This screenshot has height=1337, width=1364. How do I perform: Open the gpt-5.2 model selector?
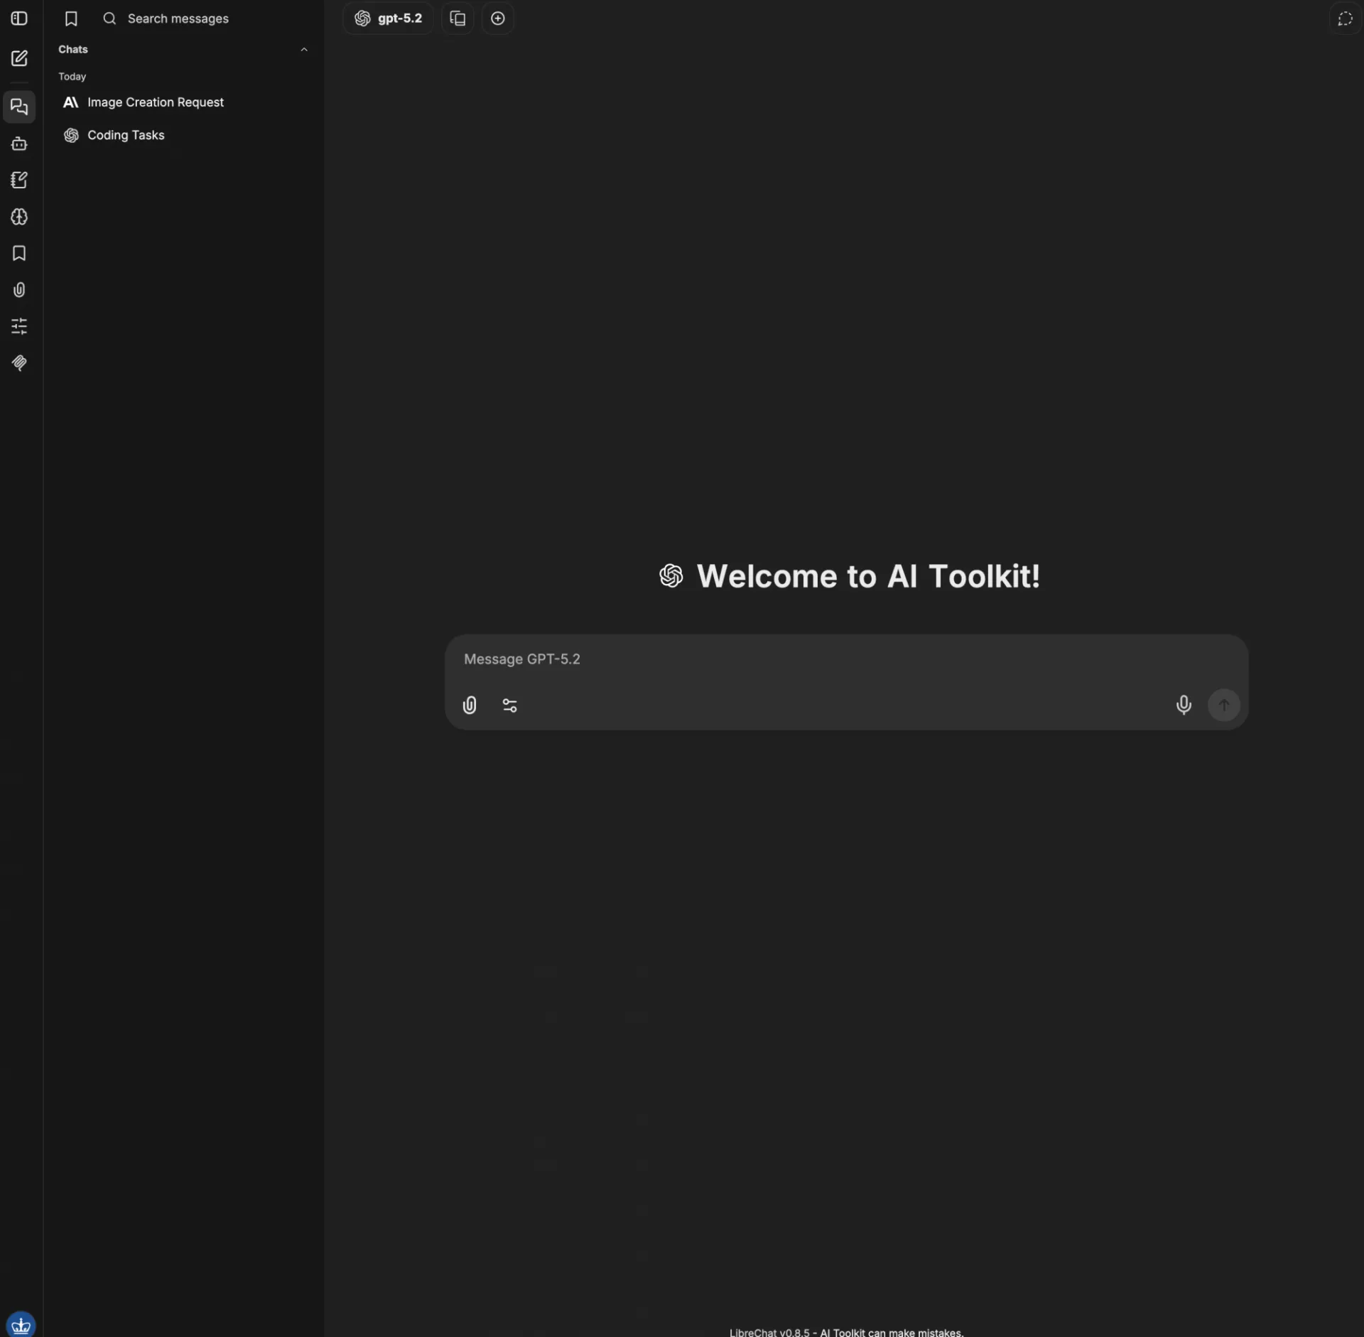tap(388, 18)
